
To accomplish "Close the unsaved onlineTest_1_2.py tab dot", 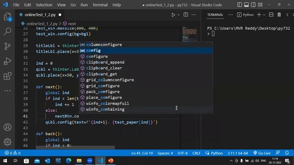I will (60, 15).
